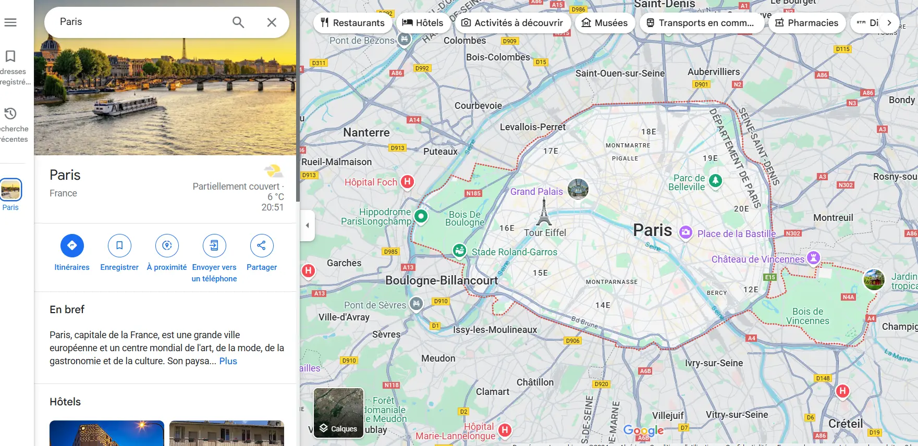Screen dimensions: 918x446
Task: Collapse the side panel arrow
Action: pyautogui.click(x=308, y=226)
